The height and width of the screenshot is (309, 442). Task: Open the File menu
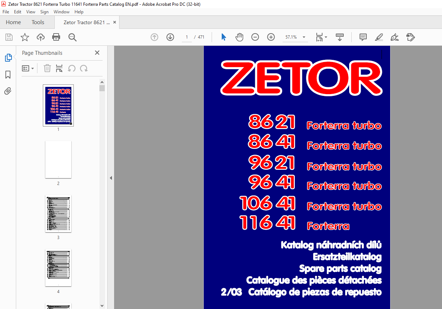[x=6, y=12]
